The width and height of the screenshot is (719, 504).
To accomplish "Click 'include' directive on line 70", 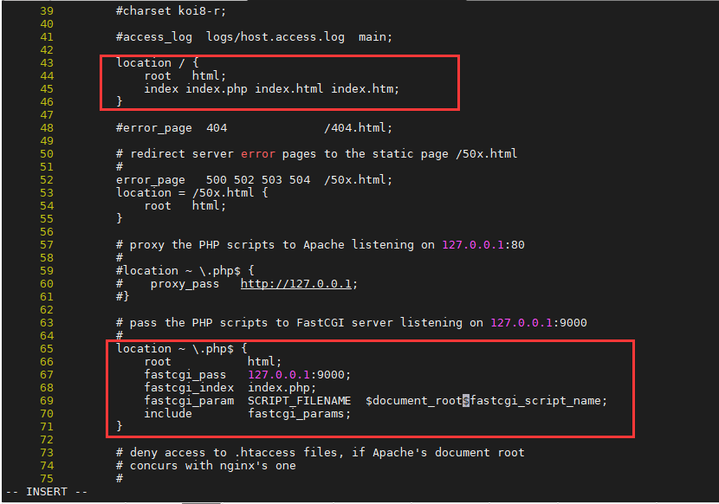I will pos(168,414).
